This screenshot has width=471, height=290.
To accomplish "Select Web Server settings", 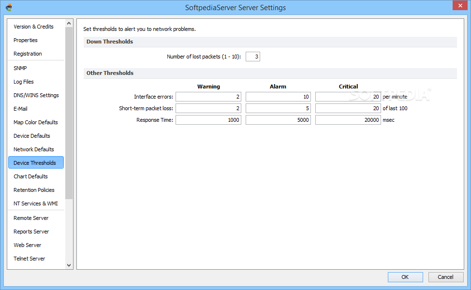I will click(28, 245).
